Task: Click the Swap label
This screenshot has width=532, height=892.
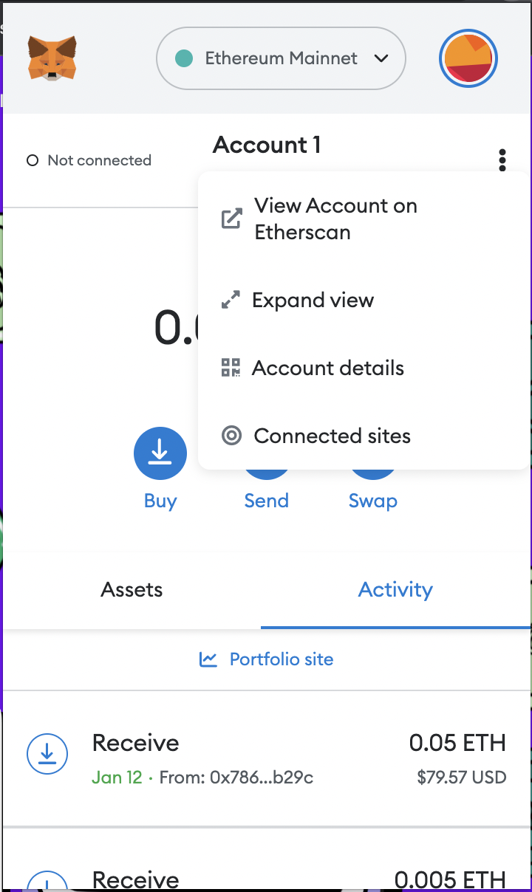Action: click(x=372, y=501)
